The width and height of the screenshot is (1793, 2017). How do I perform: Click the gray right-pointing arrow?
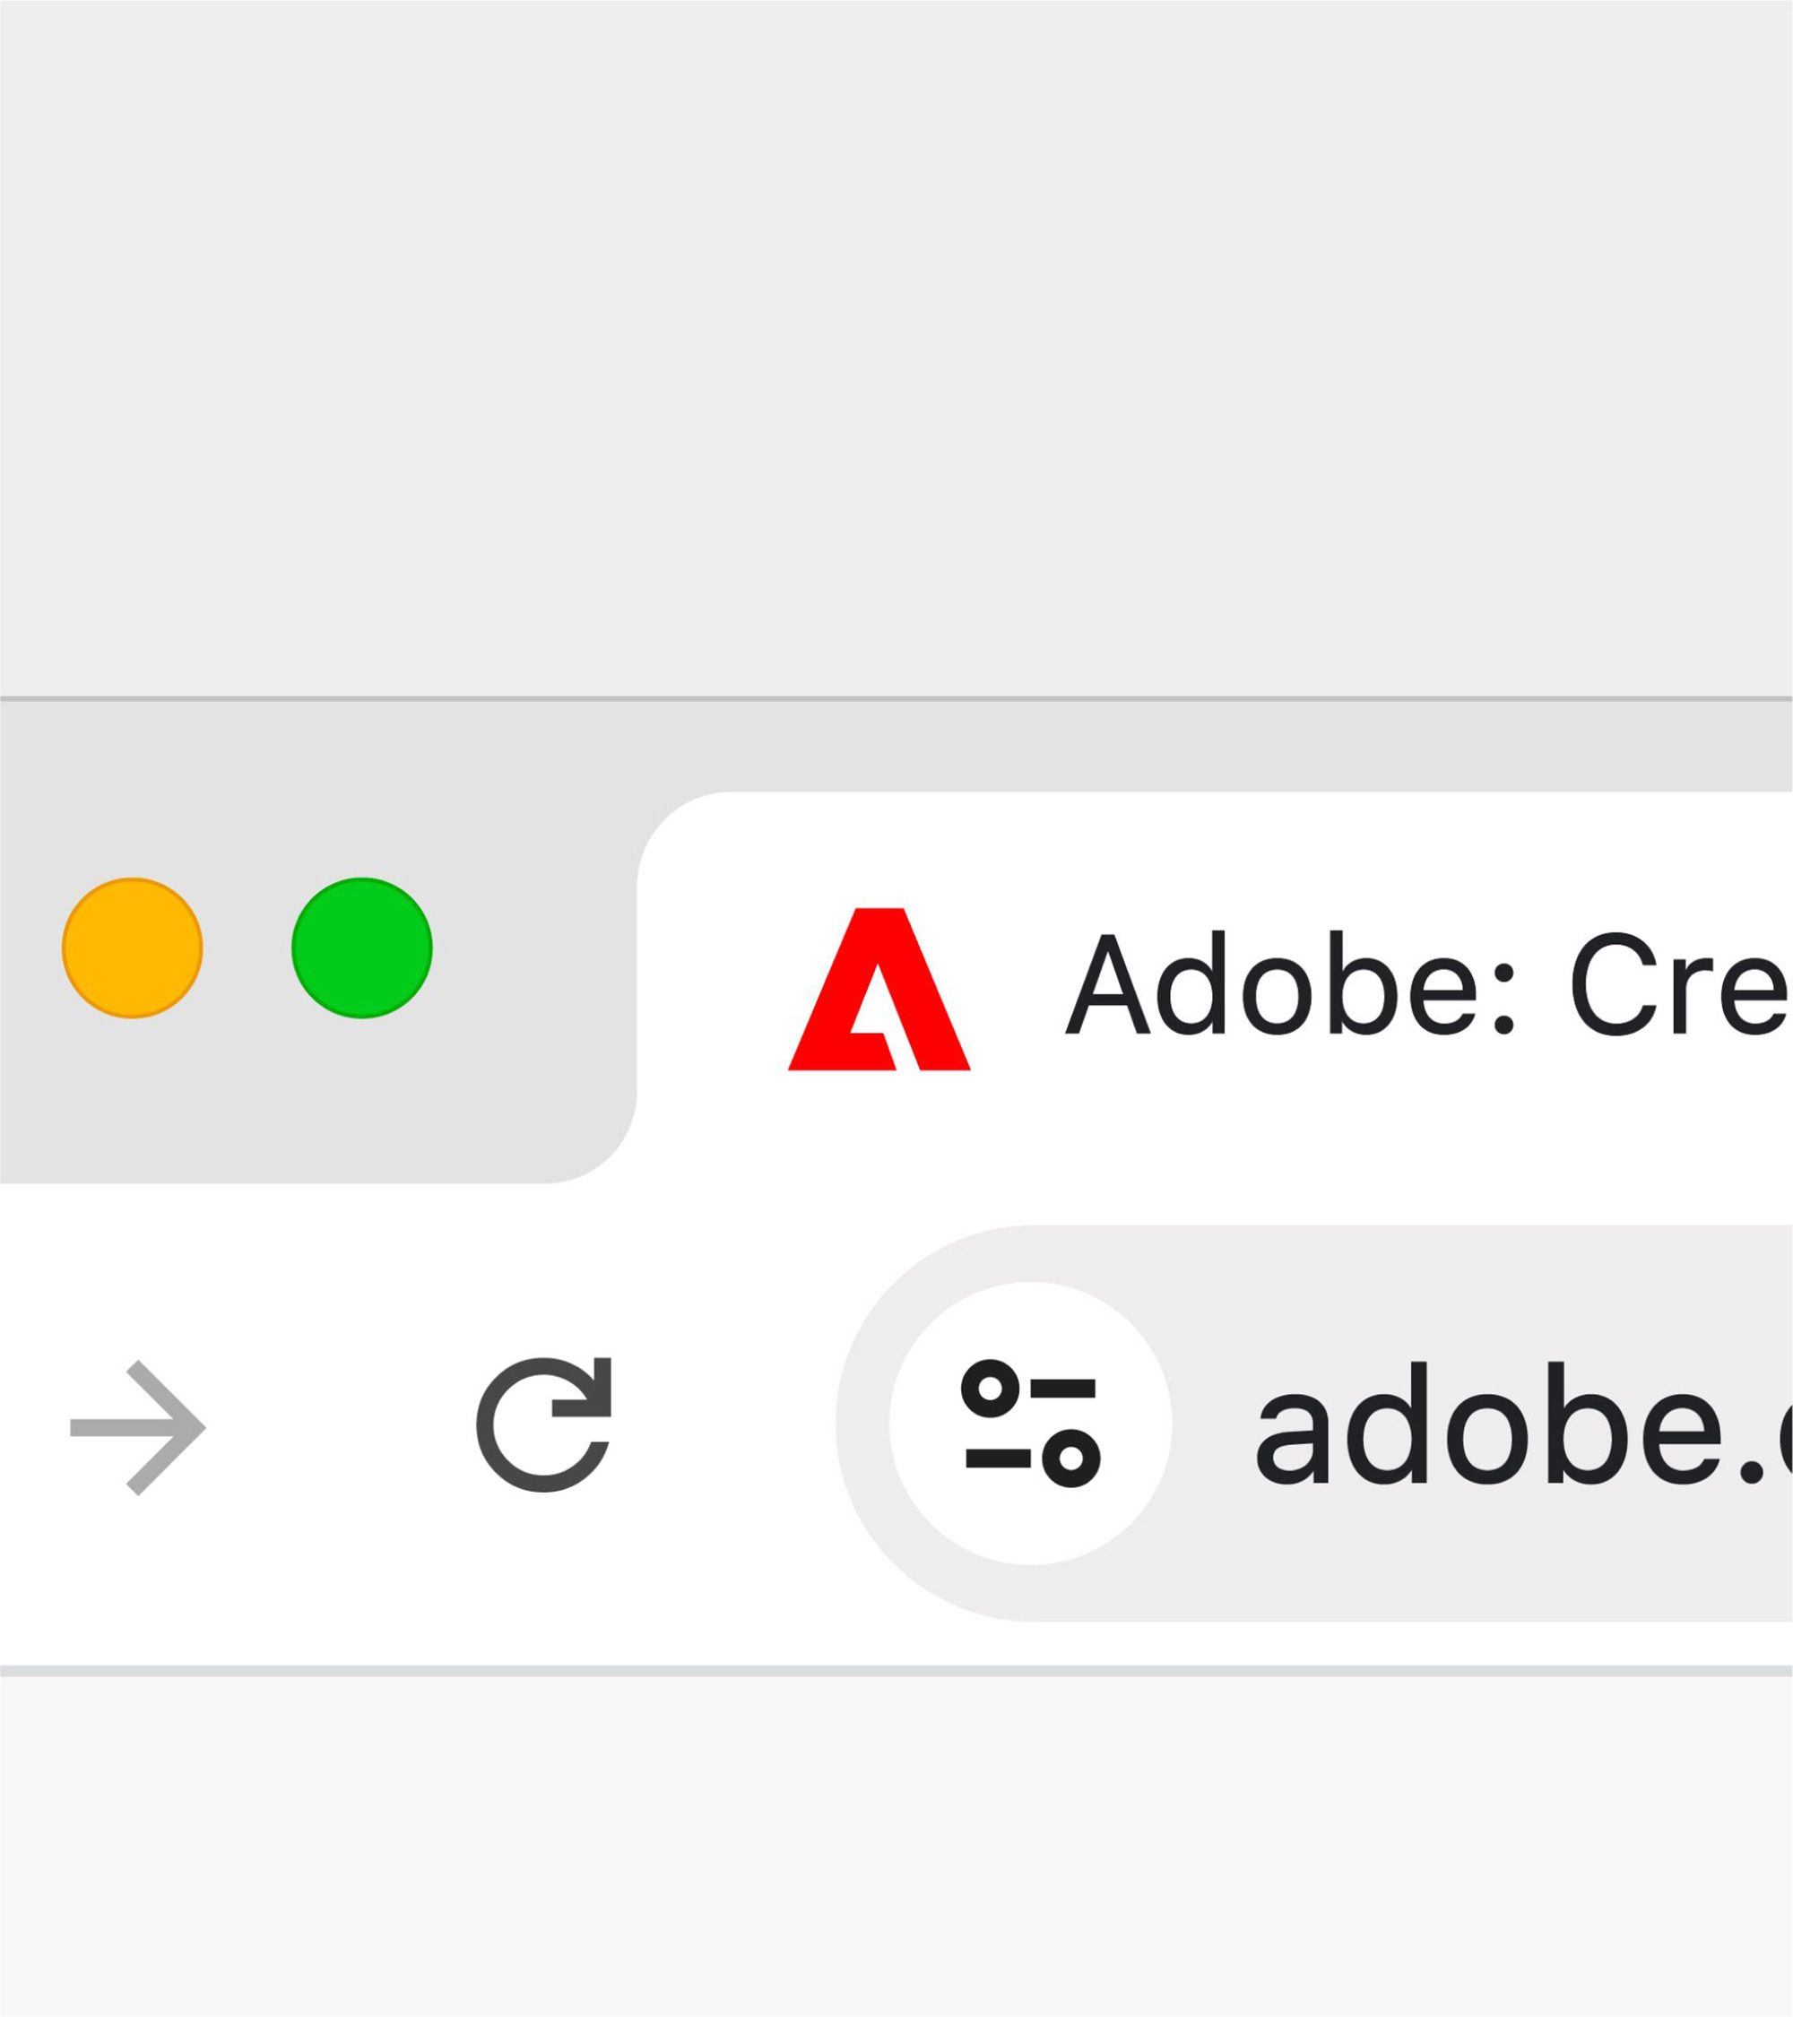139,1427
